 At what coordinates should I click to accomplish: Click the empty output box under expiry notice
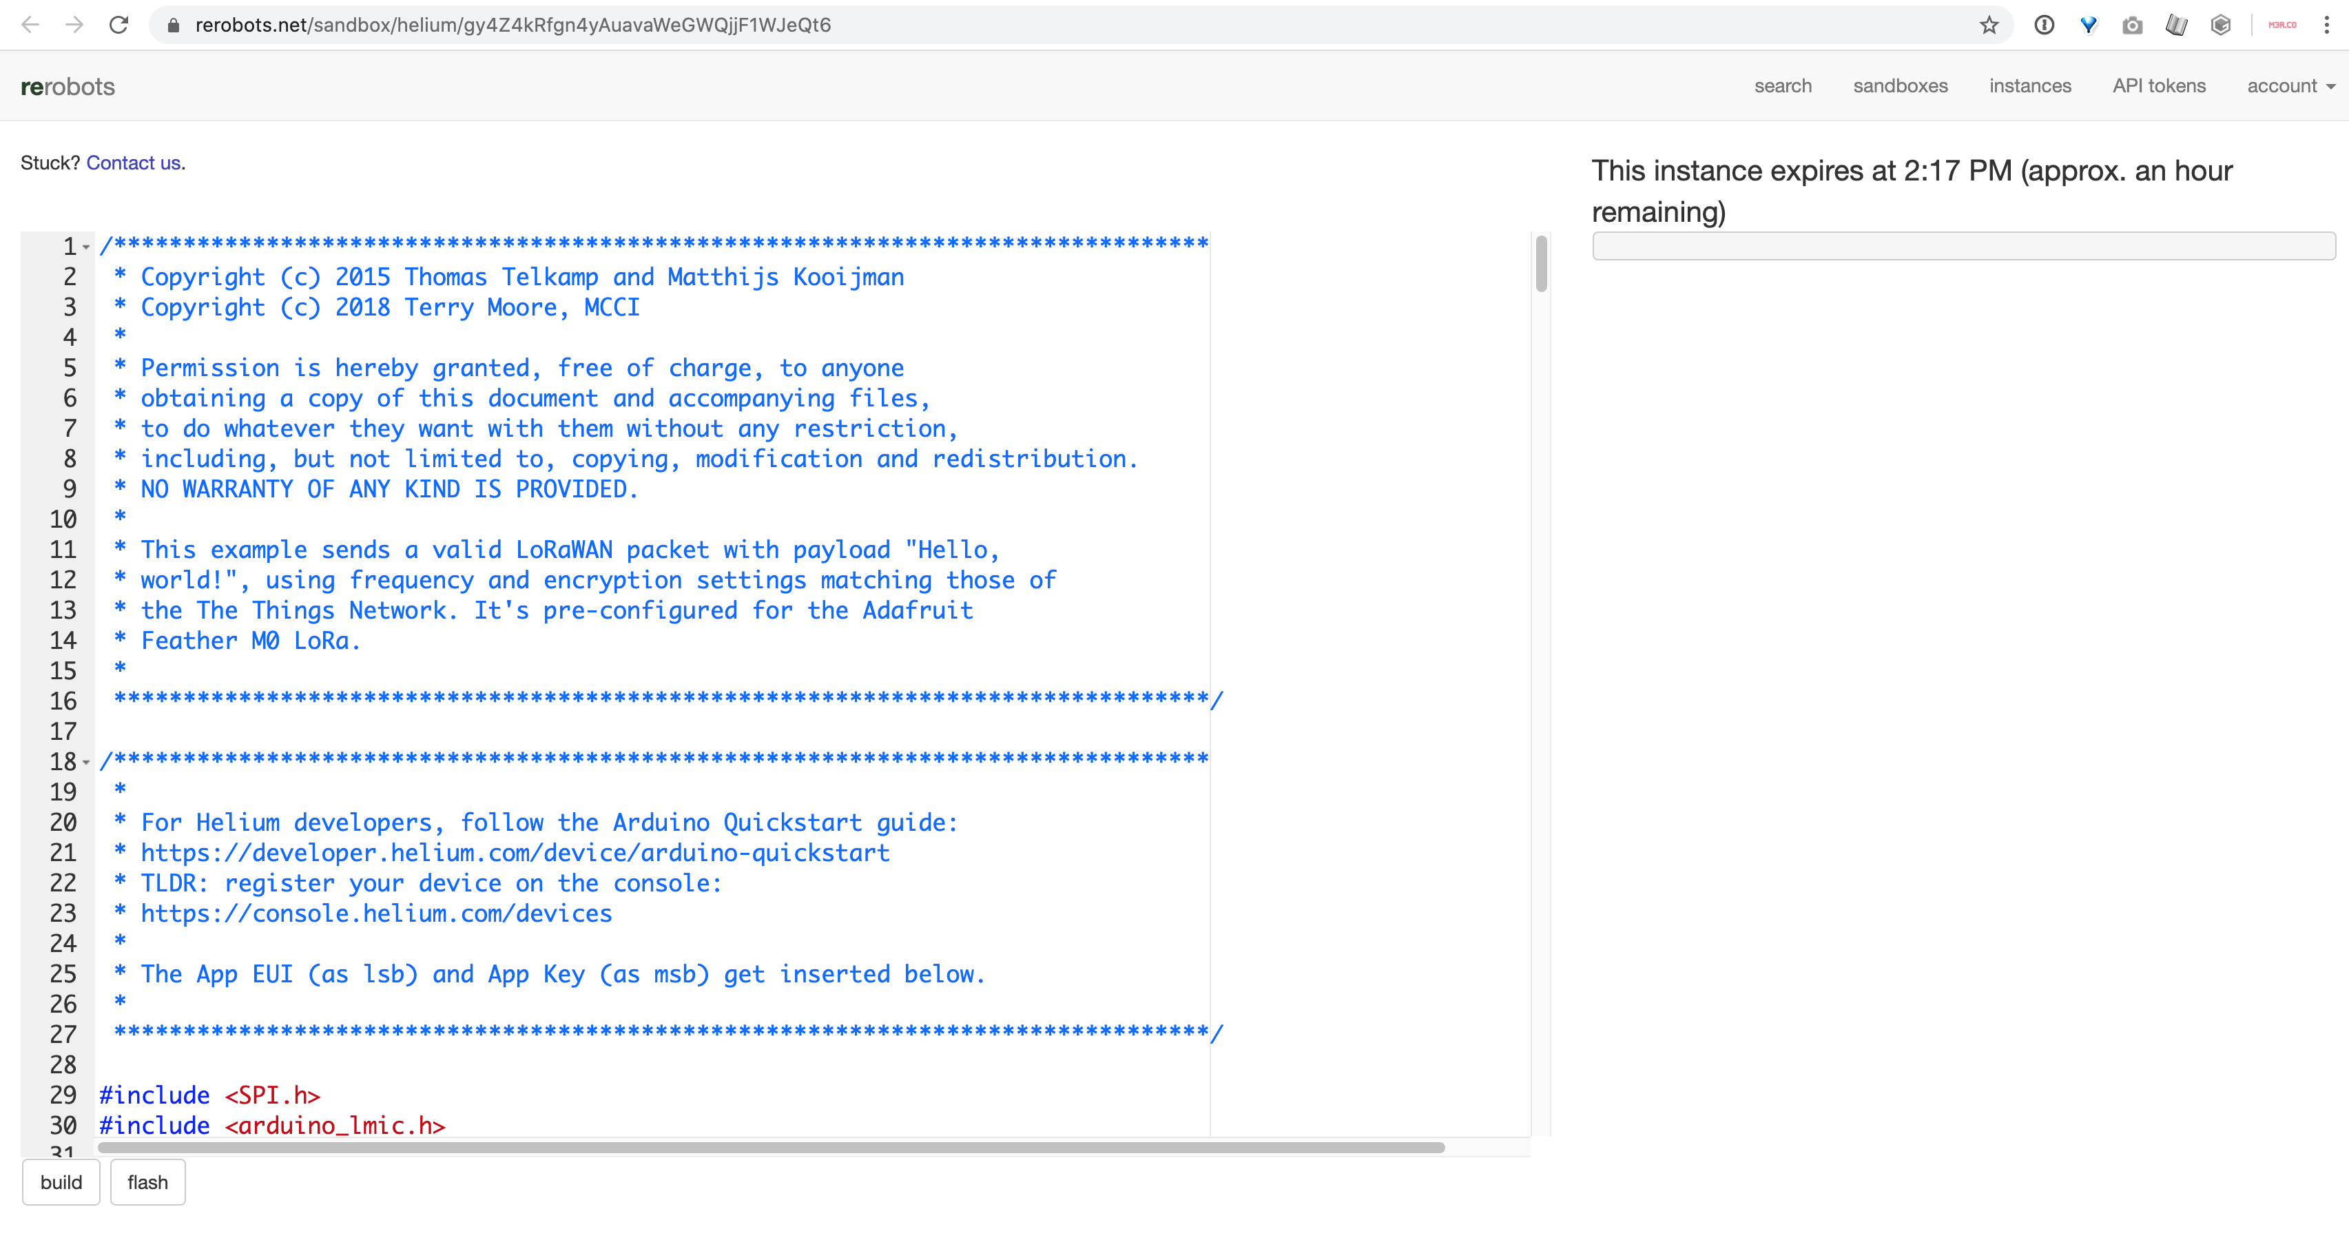(x=1963, y=246)
